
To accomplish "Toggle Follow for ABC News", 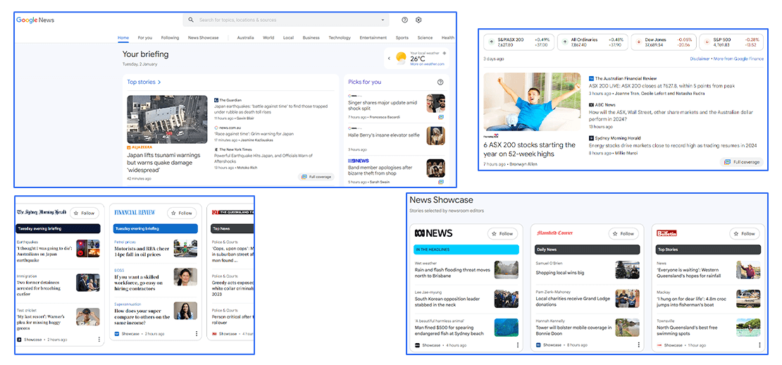I will [503, 233].
